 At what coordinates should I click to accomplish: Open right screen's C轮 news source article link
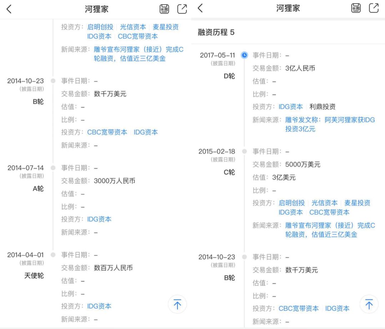click(330, 230)
